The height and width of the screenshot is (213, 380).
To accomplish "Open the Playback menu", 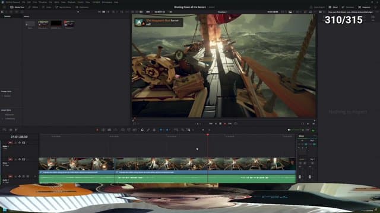I will click(x=71, y=2).
